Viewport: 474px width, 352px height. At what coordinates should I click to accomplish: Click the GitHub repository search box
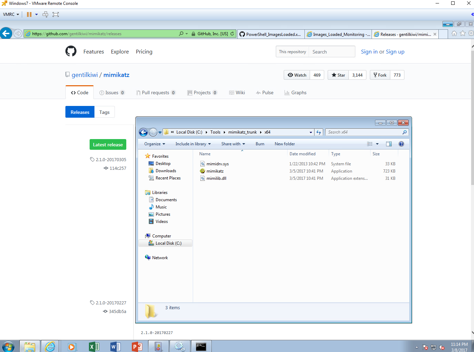point(332,52)
